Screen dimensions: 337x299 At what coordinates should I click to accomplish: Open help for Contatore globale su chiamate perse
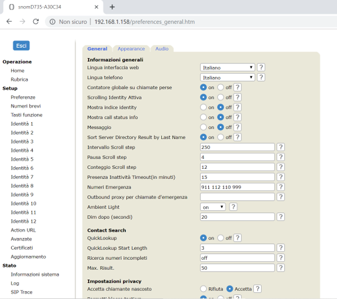click(x=238, y=88)
